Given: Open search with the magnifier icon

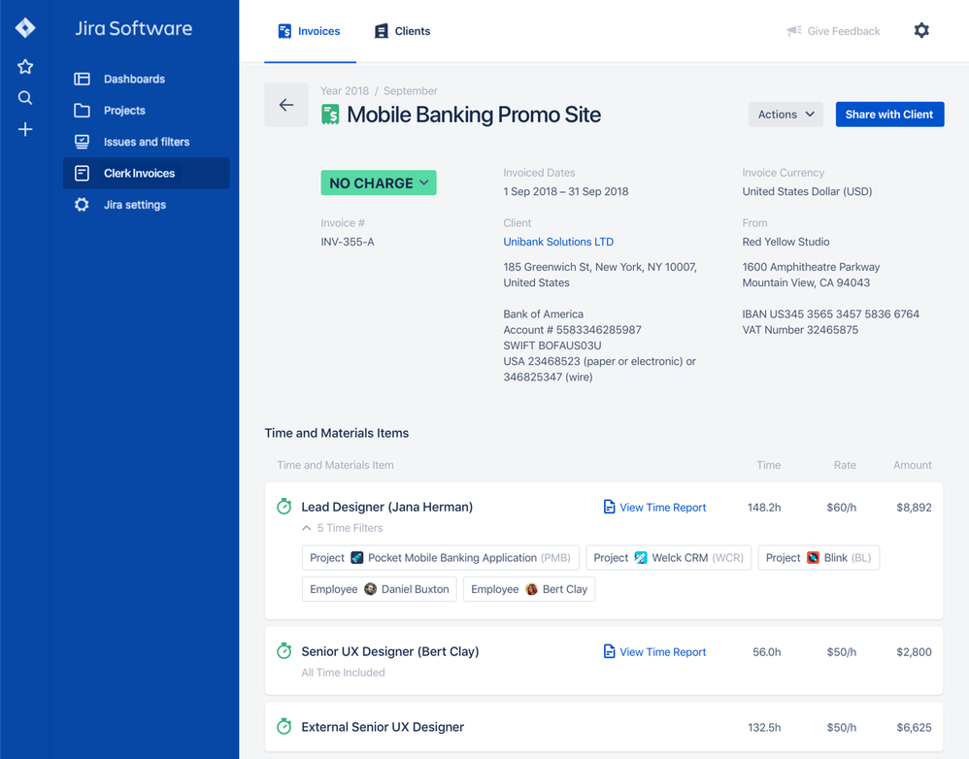Looking at the screenshot, I should pos(24,98).
